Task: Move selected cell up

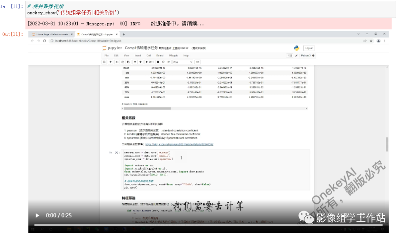Action: (x=135, y=62)
